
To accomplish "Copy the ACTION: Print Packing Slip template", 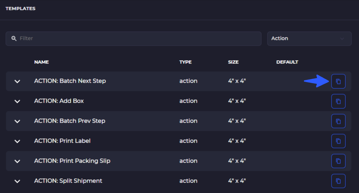I will tap(338, 161).
